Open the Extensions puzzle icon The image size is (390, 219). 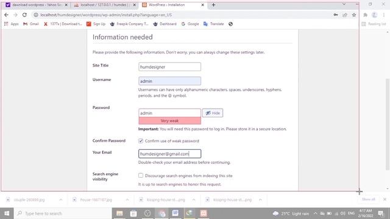[x=366, y=15]
